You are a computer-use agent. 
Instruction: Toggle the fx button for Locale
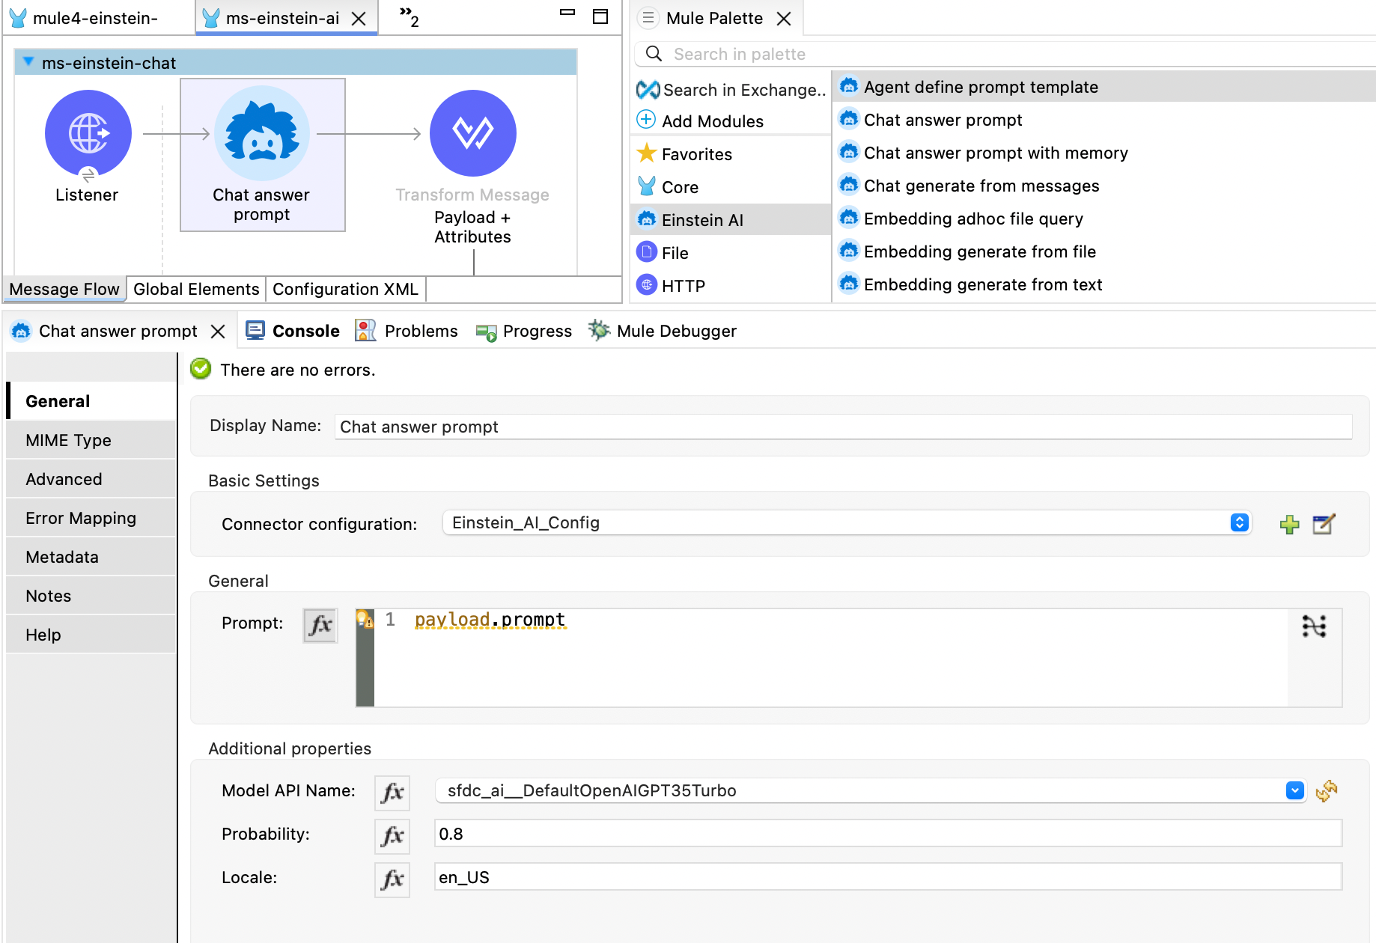click(392, 879)
